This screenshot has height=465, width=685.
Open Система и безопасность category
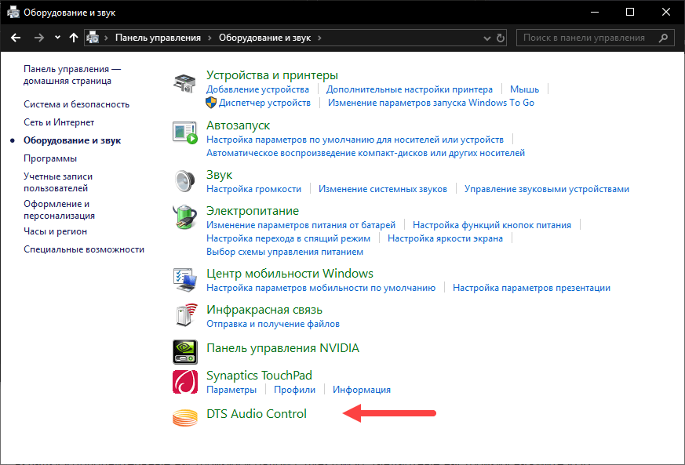tap(76, 104)
